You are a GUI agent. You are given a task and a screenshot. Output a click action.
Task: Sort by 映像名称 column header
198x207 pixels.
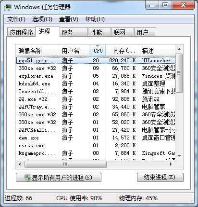pyautogui.click(x=37, y=51)
